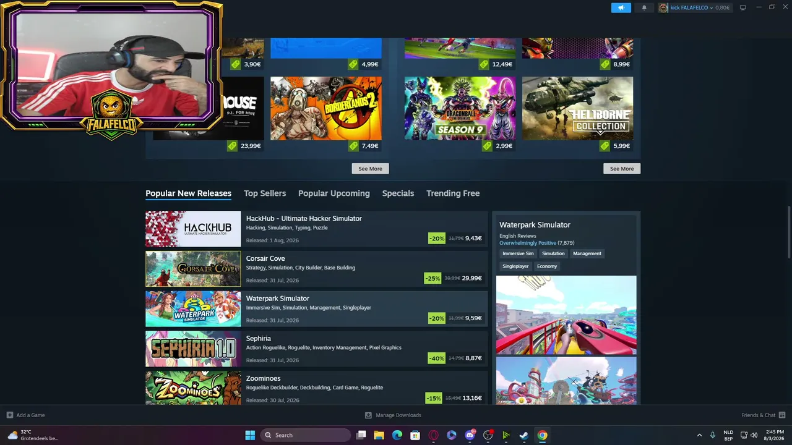The image size is (792, 445).
Task: Click the HackHub game thumbnail
Action: point(193,229)
